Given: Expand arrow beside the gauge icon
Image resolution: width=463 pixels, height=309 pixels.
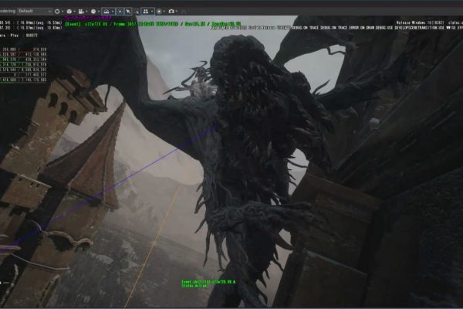Looking at the screenshot, I should 113,12.
